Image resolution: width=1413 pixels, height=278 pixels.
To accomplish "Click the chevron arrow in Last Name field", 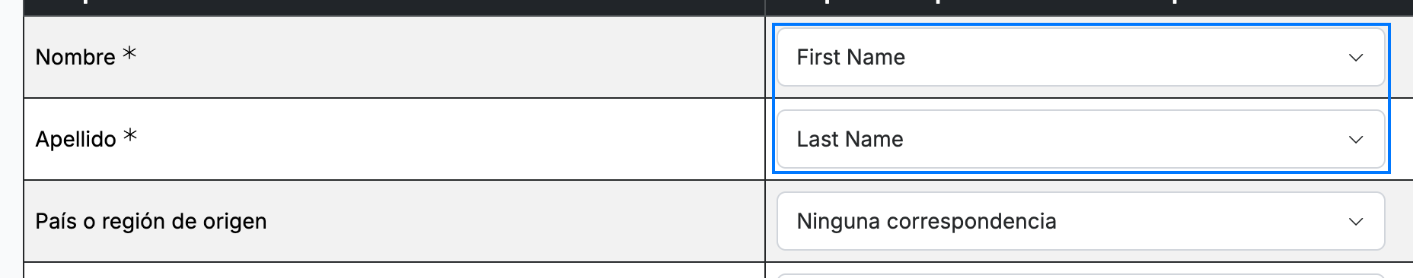I will coord(1356,140).
